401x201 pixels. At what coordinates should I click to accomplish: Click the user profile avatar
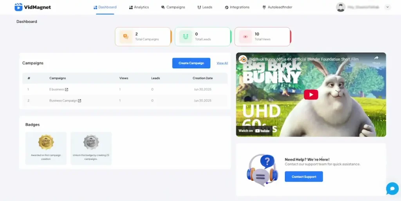click(341, 7)
